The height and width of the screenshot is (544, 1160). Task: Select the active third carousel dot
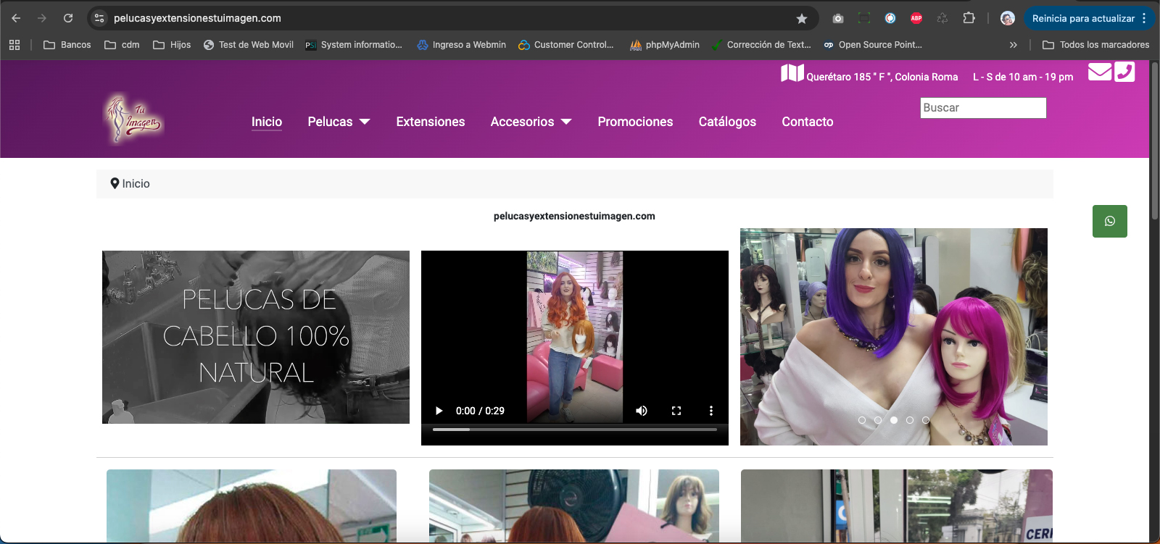(x=894, y=420)
